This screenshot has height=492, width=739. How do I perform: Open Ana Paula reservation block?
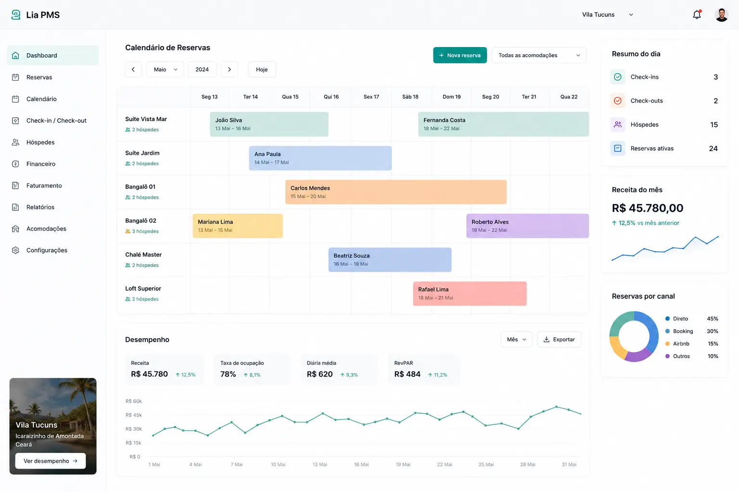point(320,158)
